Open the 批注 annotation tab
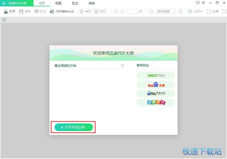227x159 pixels. 75,3
